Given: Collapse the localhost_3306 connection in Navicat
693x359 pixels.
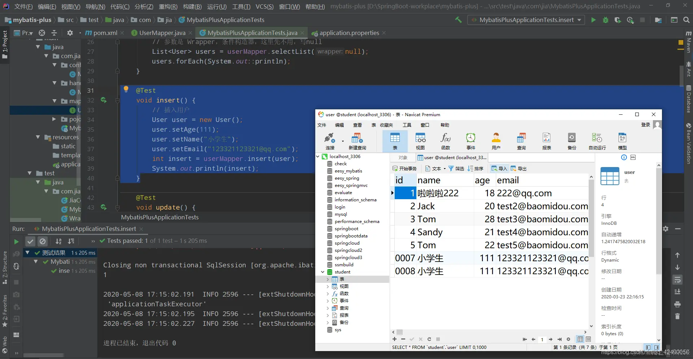Looking at the screenshot, I should 318,157.
